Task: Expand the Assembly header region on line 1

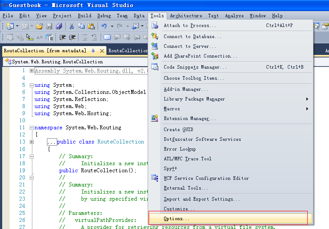Action: pyautogui.click(x=31, y=71)
